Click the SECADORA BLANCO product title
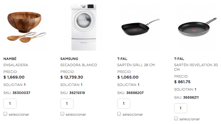The height and width of the screenshot is (124, 221). pos(79,65)
